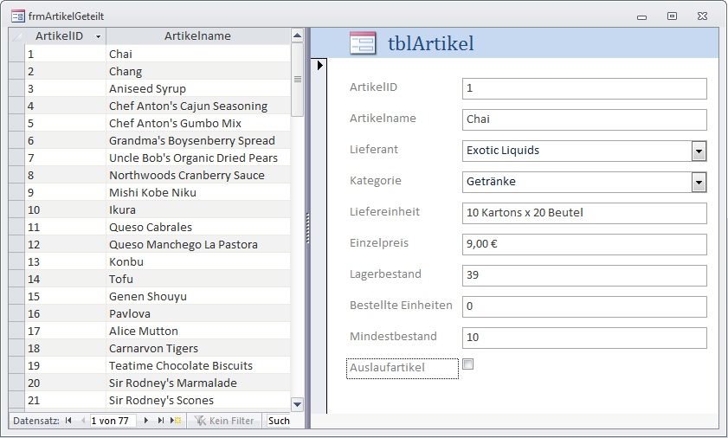Click the tblArtikel header form icon
The width and height of the screenshot is (728, 438).
[x=363, y=43]
